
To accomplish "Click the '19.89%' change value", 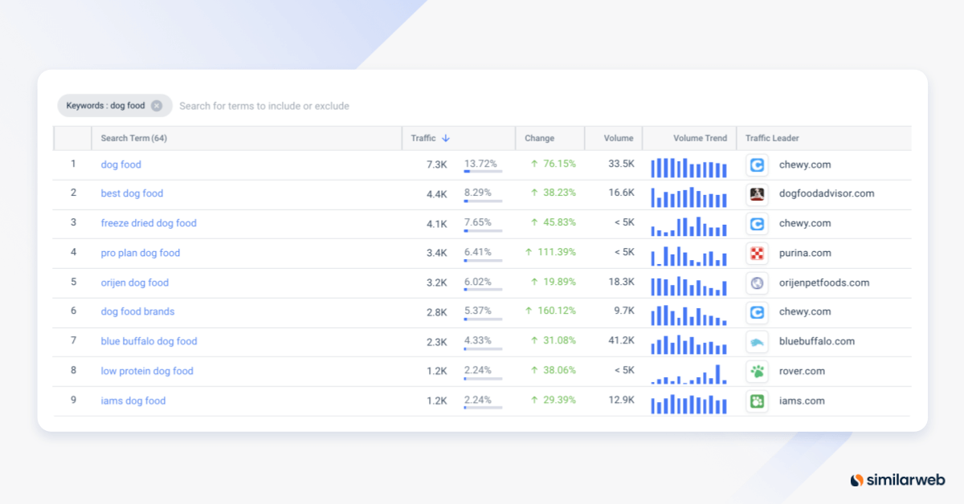I will [x=559, y=282].
